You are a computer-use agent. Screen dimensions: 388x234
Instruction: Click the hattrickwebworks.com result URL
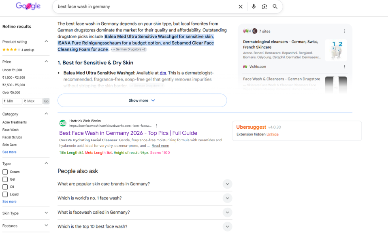pyautogui.click(x=110, y=126)
